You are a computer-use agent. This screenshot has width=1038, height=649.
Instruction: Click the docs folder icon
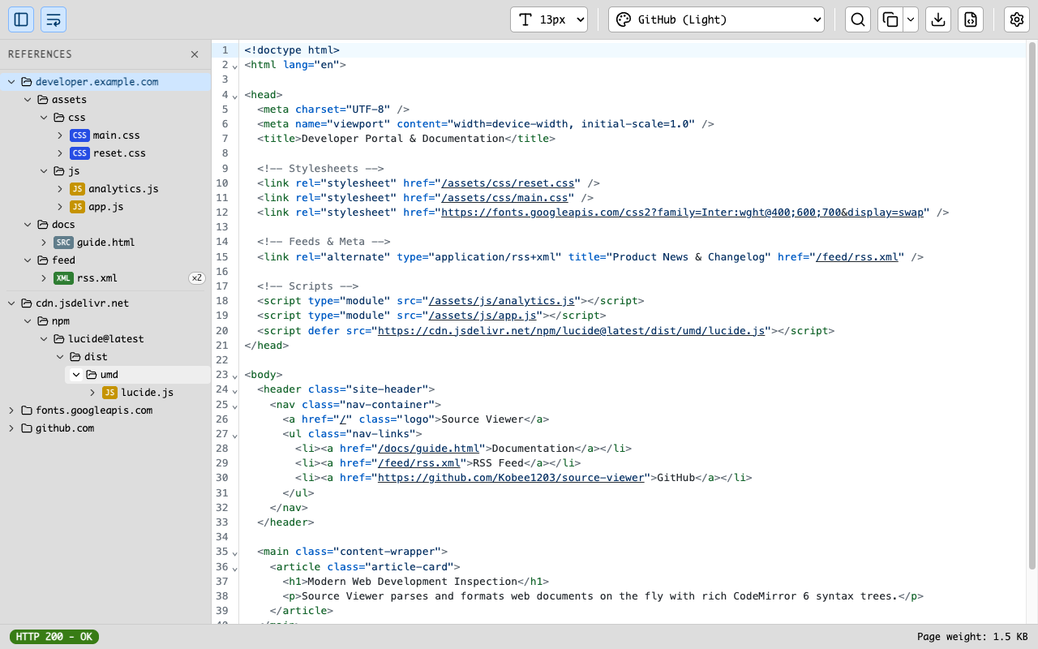[43, 225]
